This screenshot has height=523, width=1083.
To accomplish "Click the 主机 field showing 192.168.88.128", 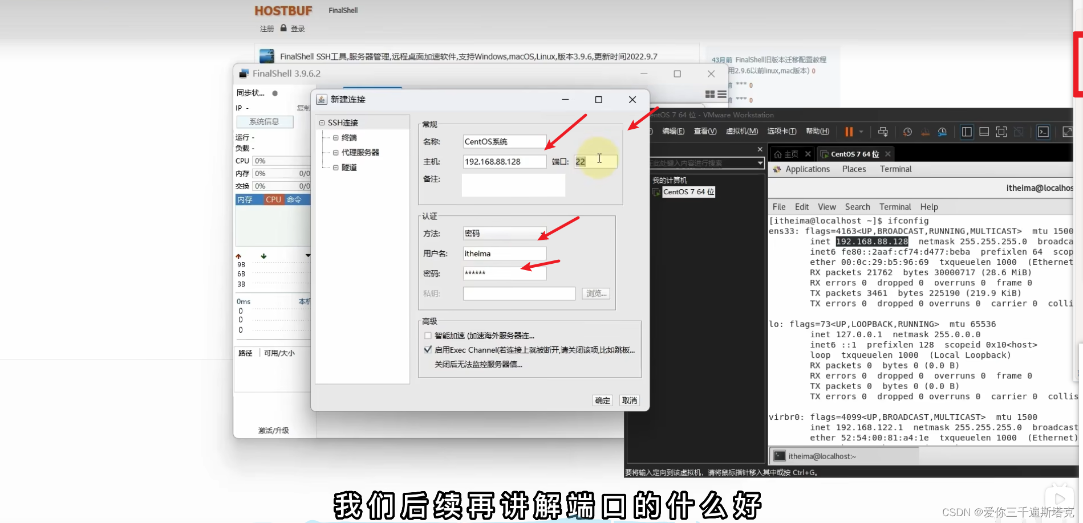I will [504, 161].
